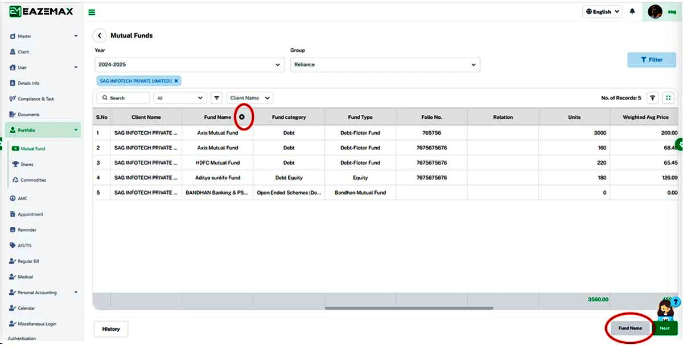
Task: Open the notifications bell
Action: [632, 11]
